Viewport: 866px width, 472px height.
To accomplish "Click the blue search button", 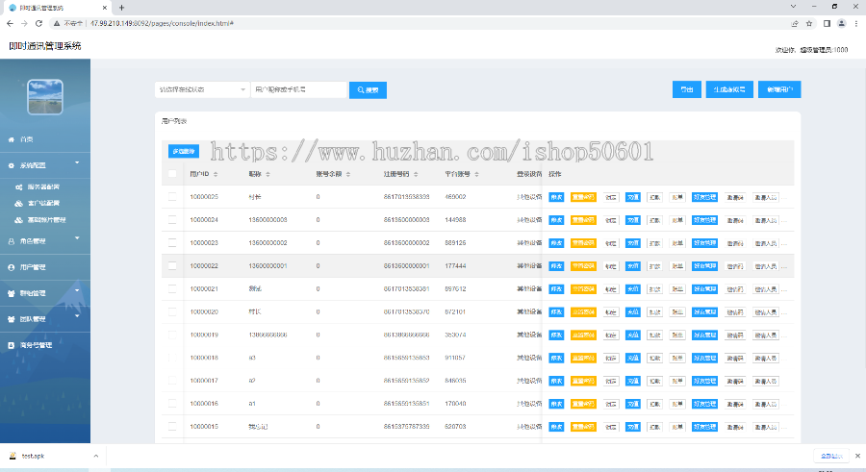I will (x=368, y=90).
